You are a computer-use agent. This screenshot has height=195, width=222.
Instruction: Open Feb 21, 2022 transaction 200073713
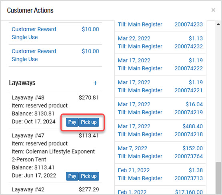click(x=160, y=175)
